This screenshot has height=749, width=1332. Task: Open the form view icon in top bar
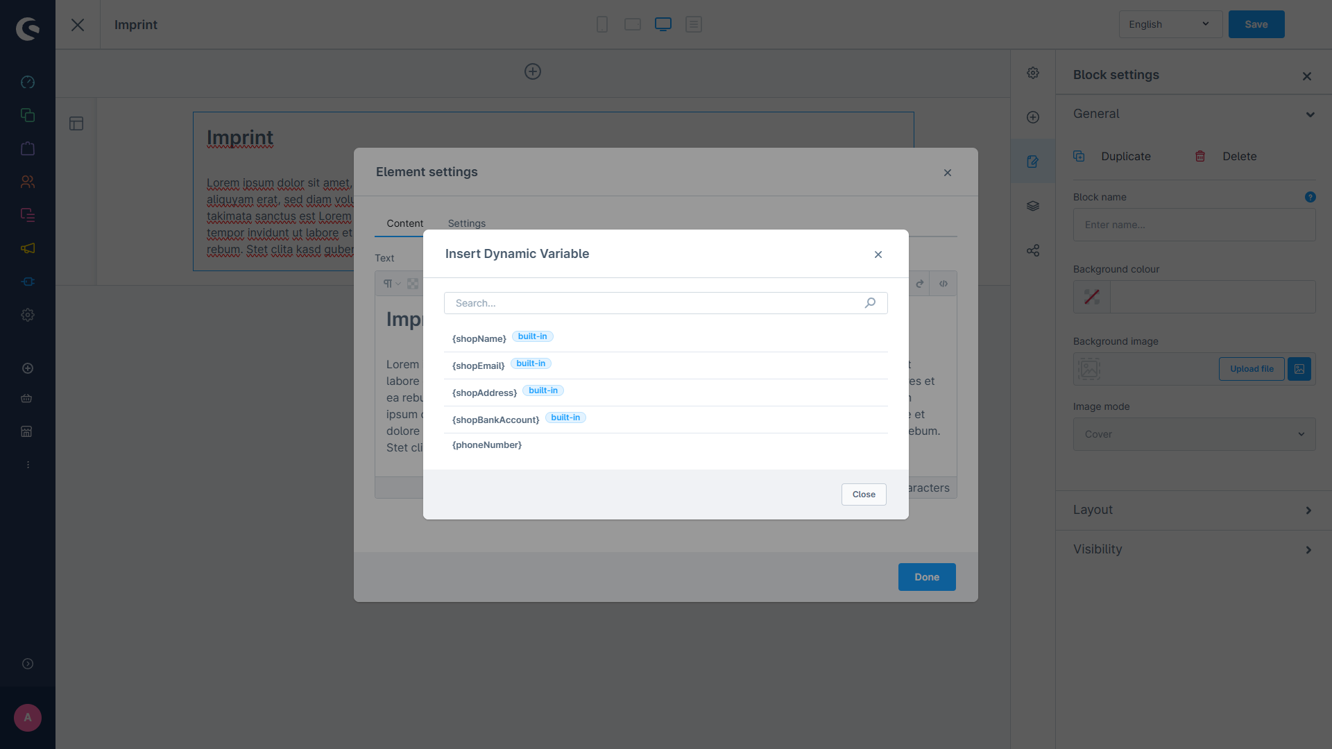694,24
